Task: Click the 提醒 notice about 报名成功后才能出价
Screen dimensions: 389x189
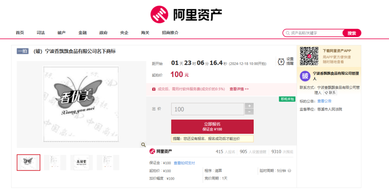Action: tap(213, 139)
